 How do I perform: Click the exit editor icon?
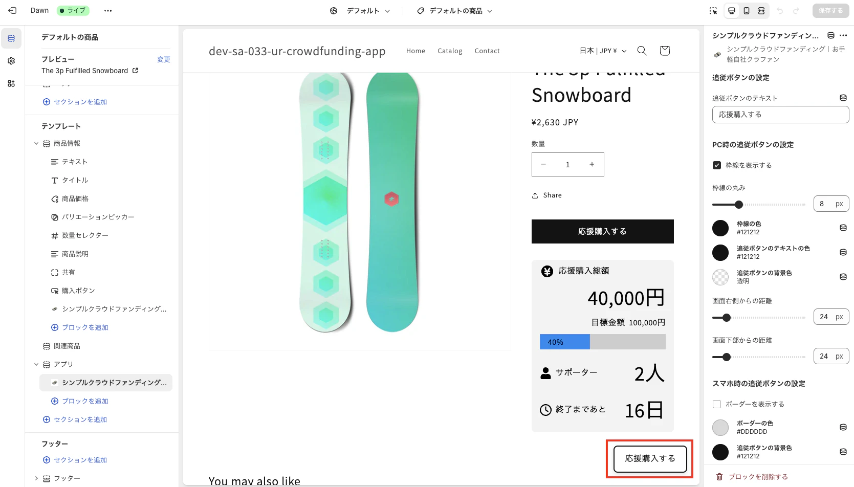(x=12, y=10)
